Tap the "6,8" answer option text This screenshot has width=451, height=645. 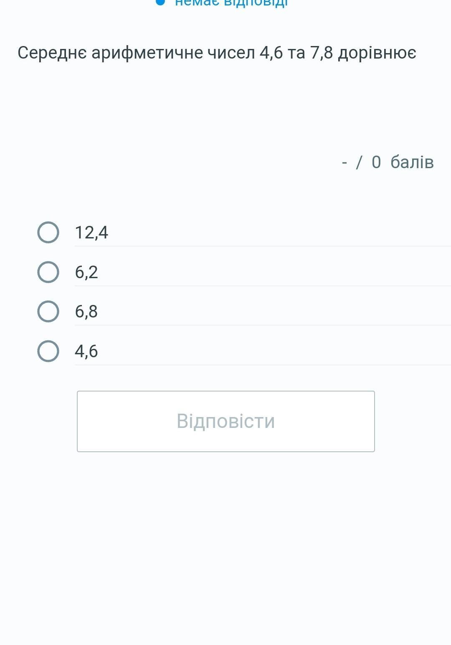click(x=86, y=312)
